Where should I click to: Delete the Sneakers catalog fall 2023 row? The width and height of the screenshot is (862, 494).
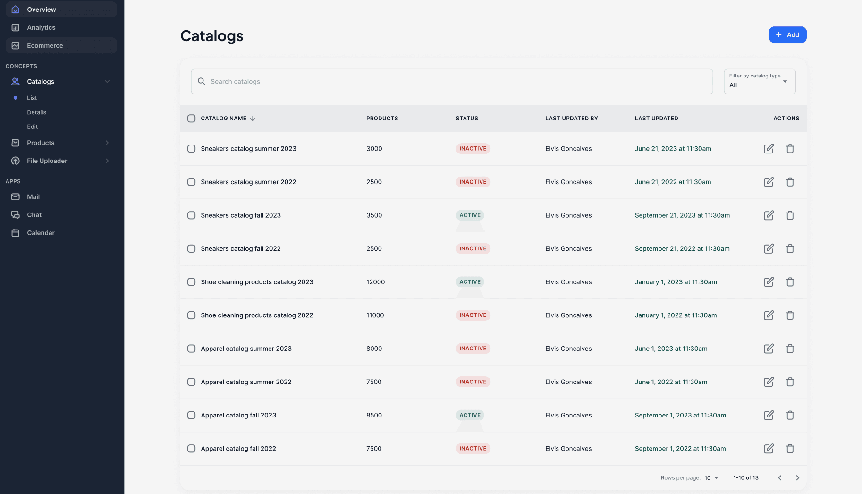point(790,215)
